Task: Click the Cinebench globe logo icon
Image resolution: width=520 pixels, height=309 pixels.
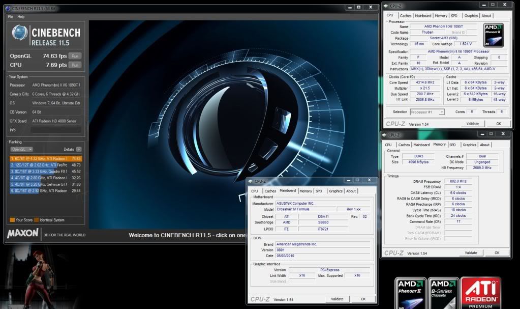Action: coord(19,33)
